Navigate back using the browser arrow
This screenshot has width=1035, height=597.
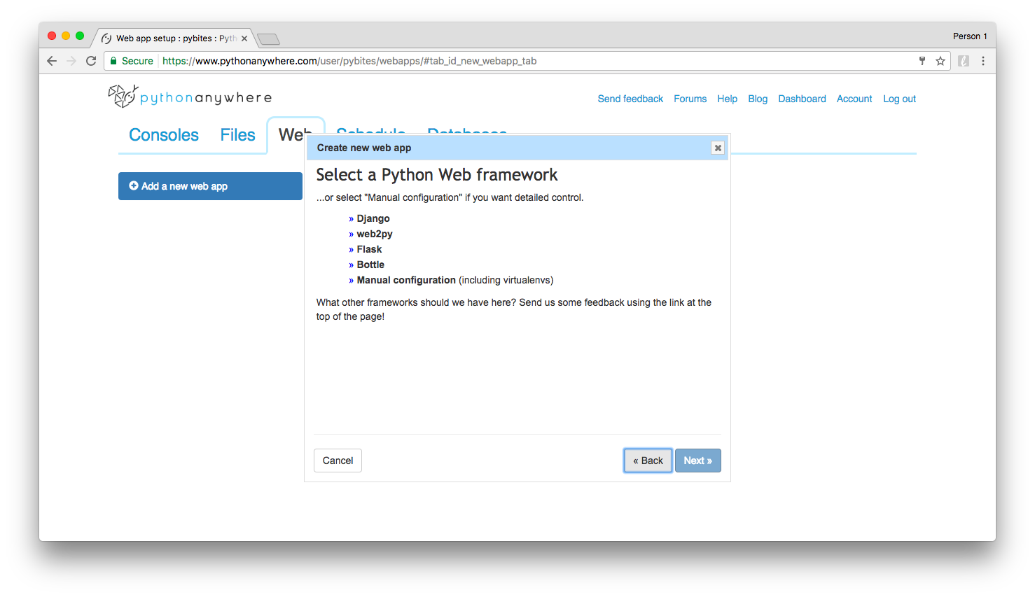[52, 61]
